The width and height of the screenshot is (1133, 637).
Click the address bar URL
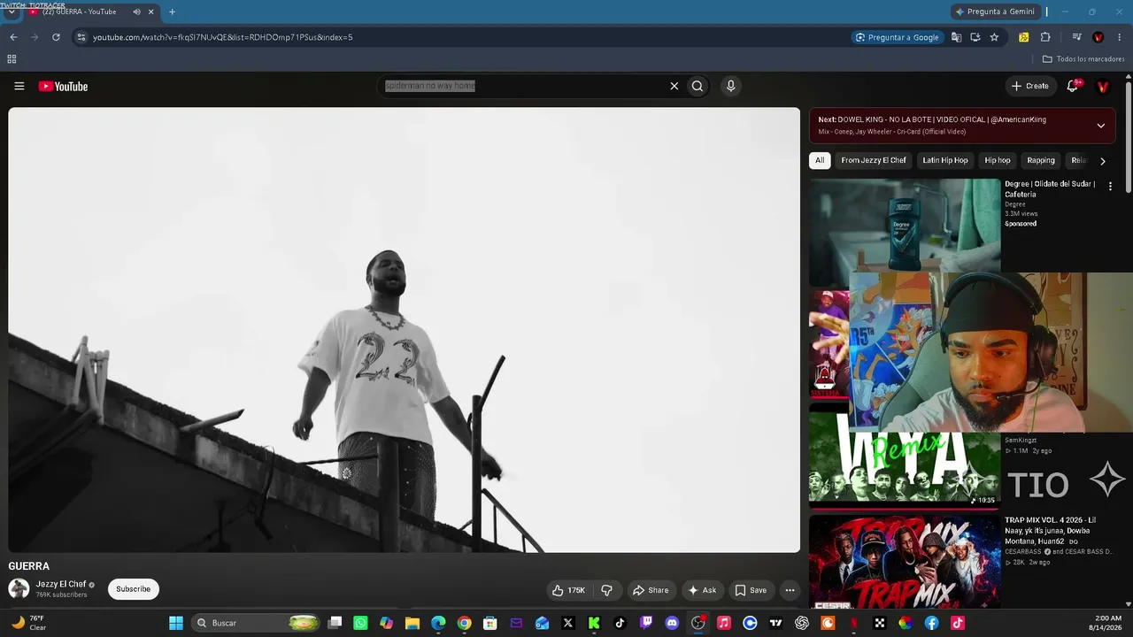223,37
